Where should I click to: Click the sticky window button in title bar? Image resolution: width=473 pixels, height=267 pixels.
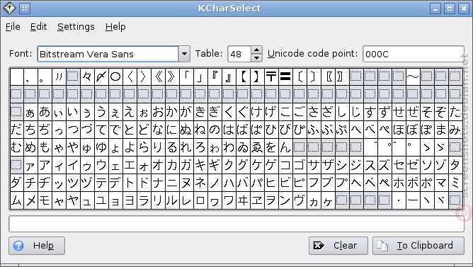point(25,8)
